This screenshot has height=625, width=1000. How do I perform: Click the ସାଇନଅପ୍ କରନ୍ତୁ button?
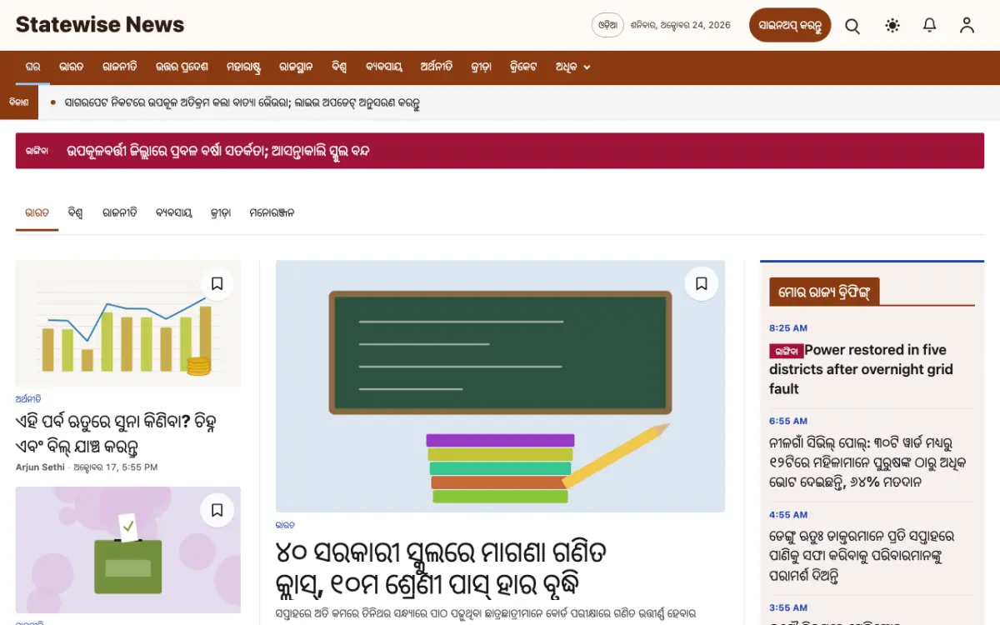pyautogui.click(x=790, y=25)
